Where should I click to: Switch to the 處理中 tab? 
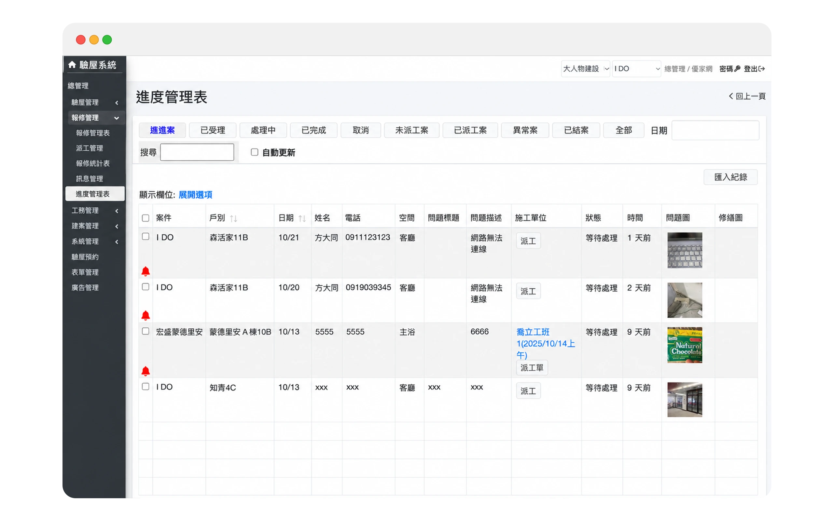coord(263,130)
